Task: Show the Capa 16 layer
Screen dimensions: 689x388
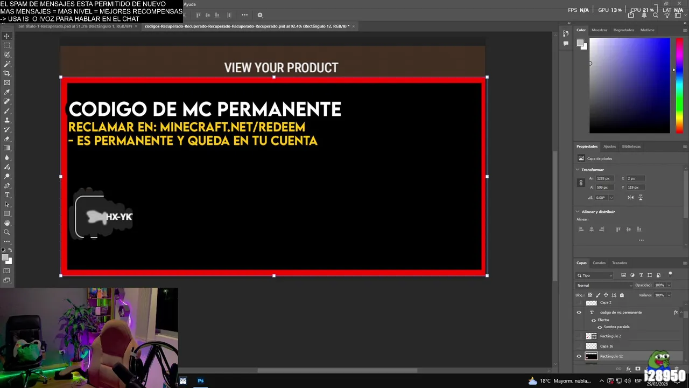Action: click(579, 346)
